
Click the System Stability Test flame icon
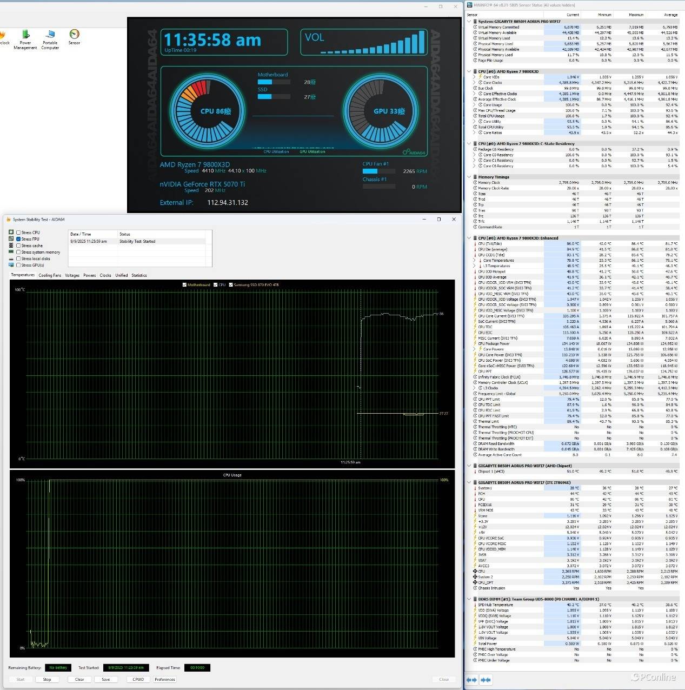[8, 220]
